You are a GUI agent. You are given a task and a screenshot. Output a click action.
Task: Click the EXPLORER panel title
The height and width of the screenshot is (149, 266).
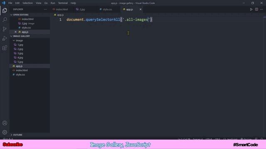pos(18,10)
